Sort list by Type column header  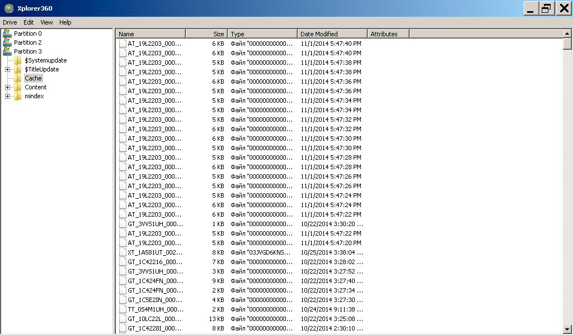[263, 34]
